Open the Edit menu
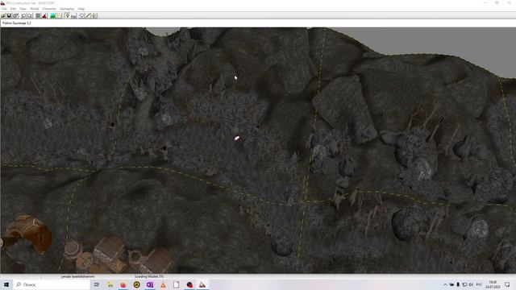Viewport: 516px width, 290px height. pos(13,9)
